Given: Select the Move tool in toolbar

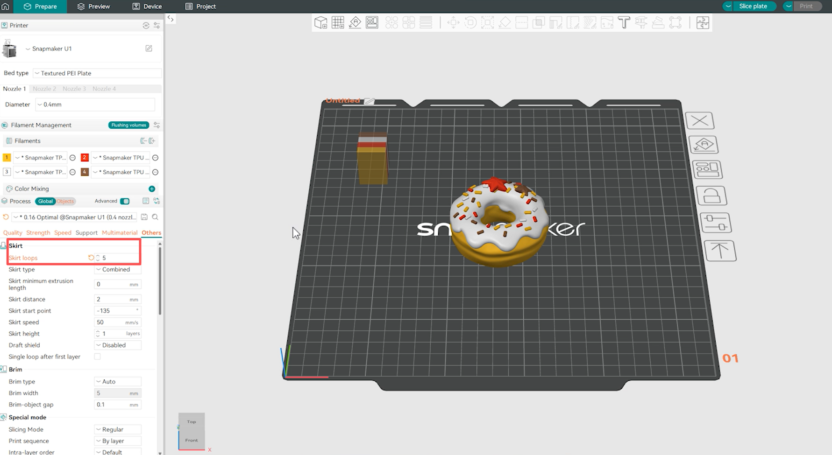Looking at the screenshot, I should [x=453, y=22].
